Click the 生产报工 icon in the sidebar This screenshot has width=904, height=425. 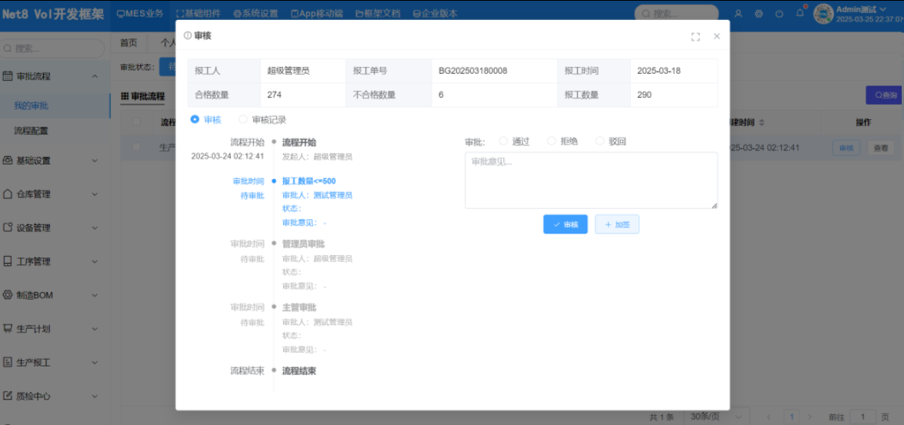tap(8, 362)
